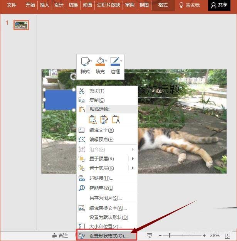
Task: Start slideshow view from status bar
Action: pos(150,236)
